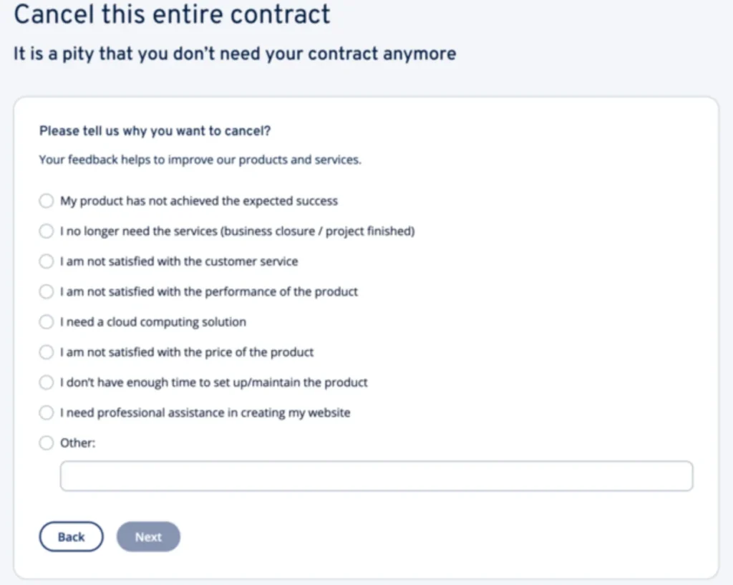Focus the Other reason text field
Viewport: 733px width, 585px height.
(x=376, y=476)
